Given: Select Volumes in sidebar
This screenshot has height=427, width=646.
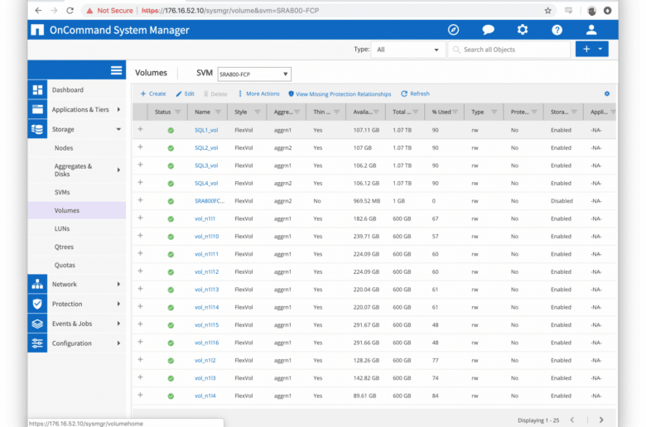Looking at the screenshot, I should click(x=77, y=210).
